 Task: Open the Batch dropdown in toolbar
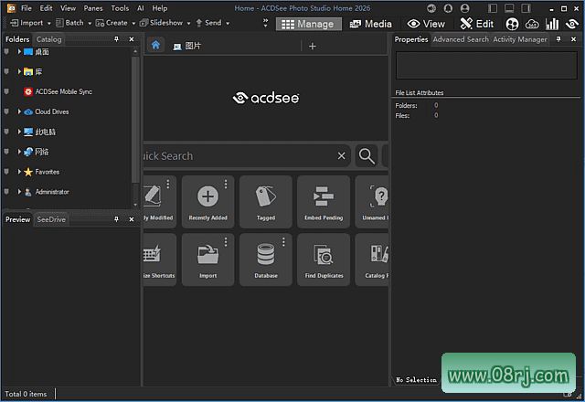[x=75, y=23]
